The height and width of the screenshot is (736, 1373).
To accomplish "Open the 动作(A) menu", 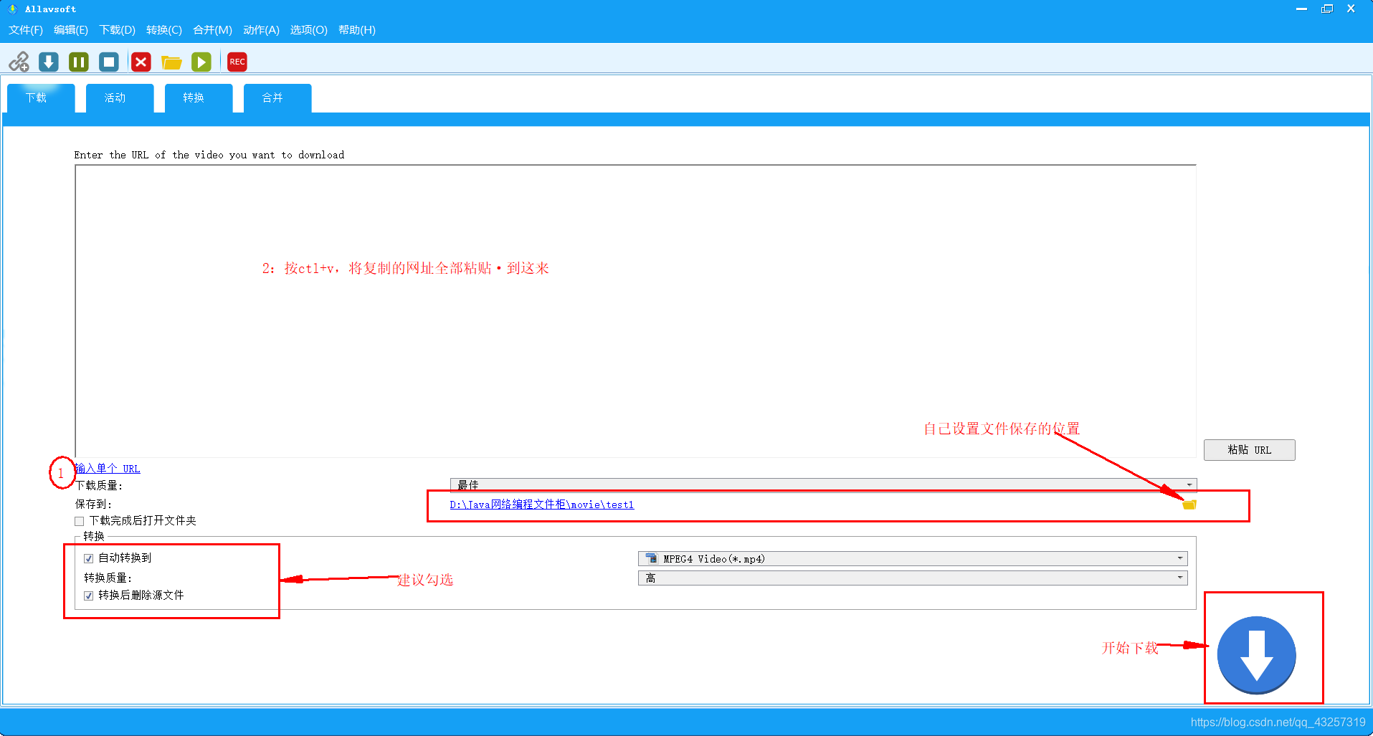I will [x=262, y=29].
